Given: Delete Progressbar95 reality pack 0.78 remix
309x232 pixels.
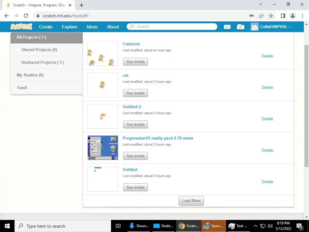Looking at the screenshot, I should pos(267,150).
